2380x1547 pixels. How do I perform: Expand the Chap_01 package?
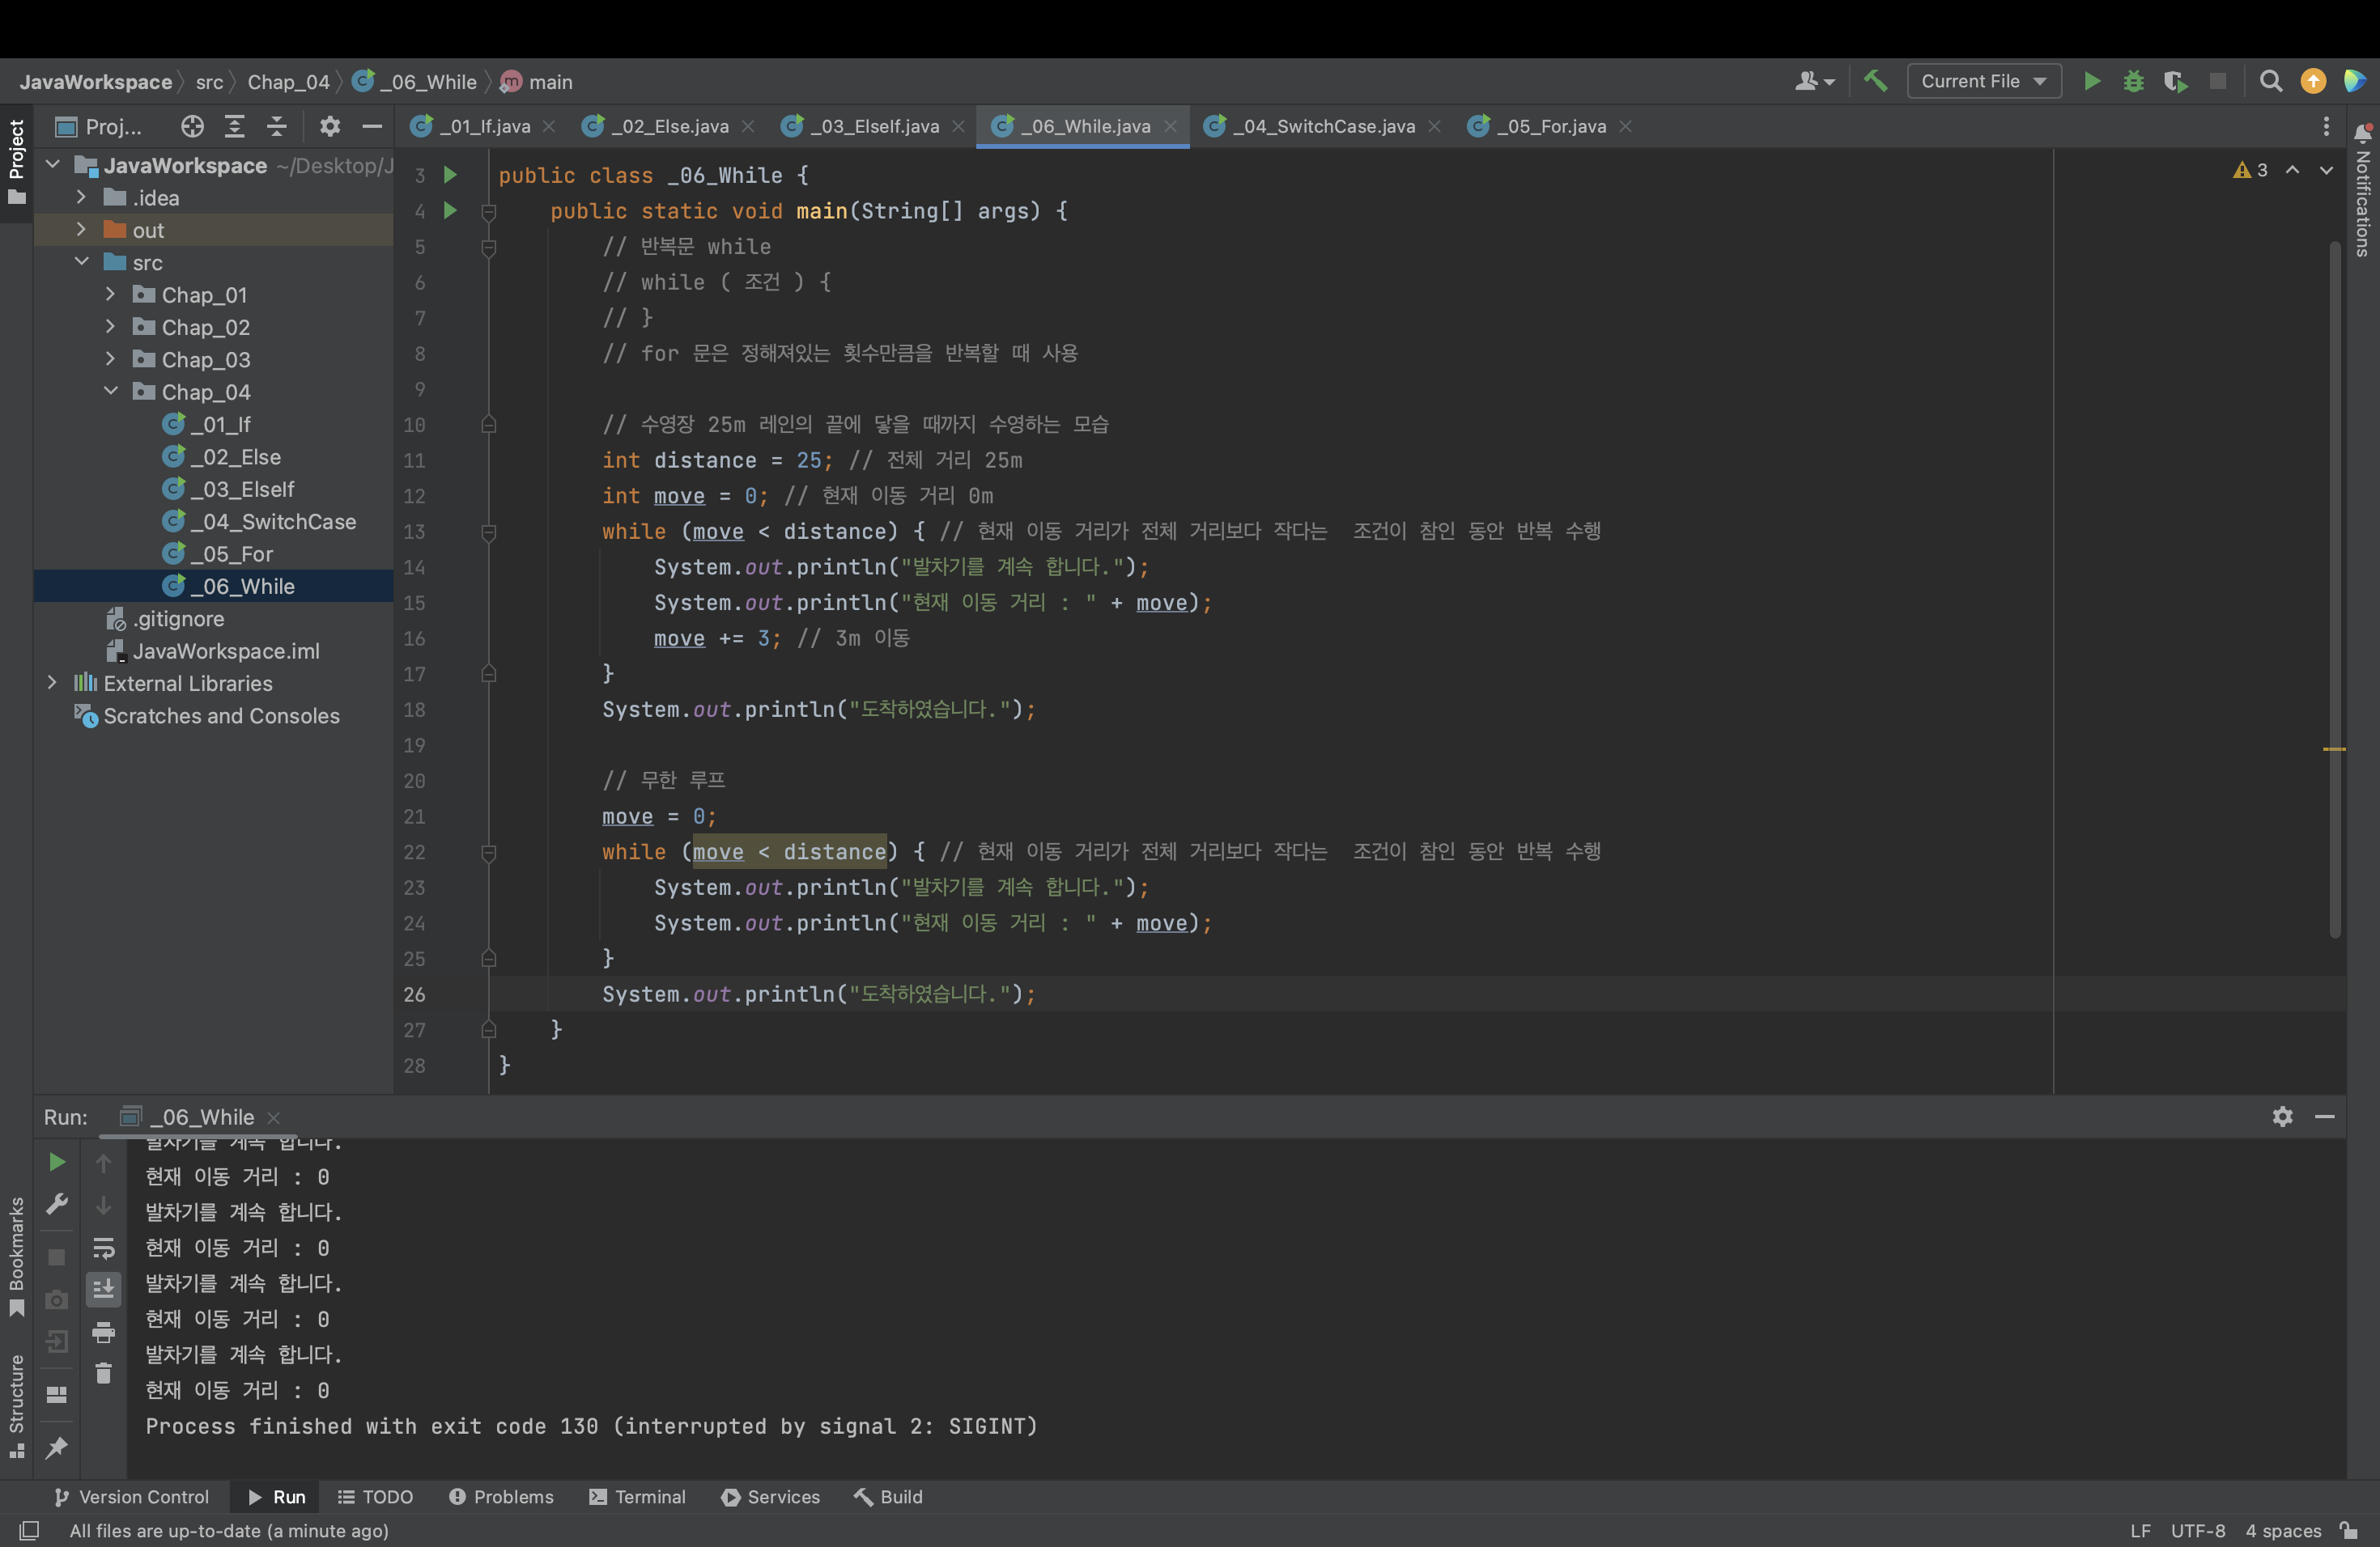pyautogui.click(x=110, y=295)
